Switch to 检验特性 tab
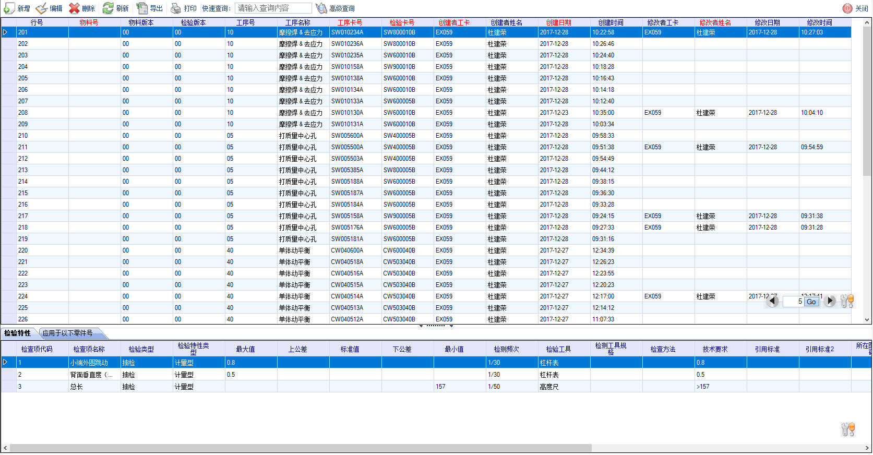 click(x=18, y=333)
